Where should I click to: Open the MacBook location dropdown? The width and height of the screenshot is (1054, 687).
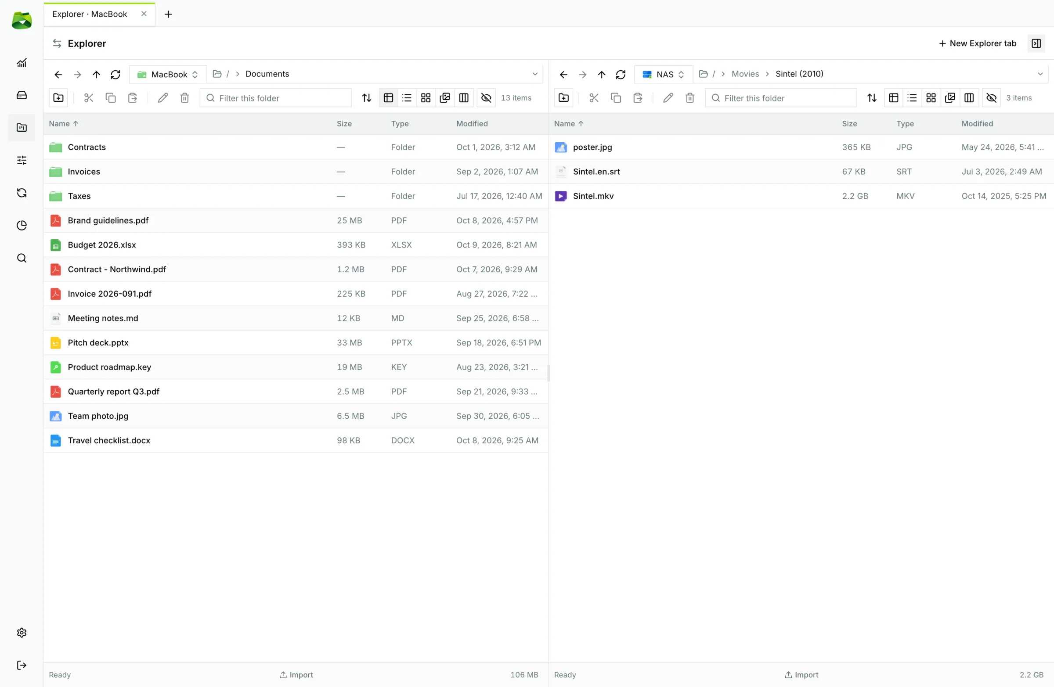[x=168, y=74]
